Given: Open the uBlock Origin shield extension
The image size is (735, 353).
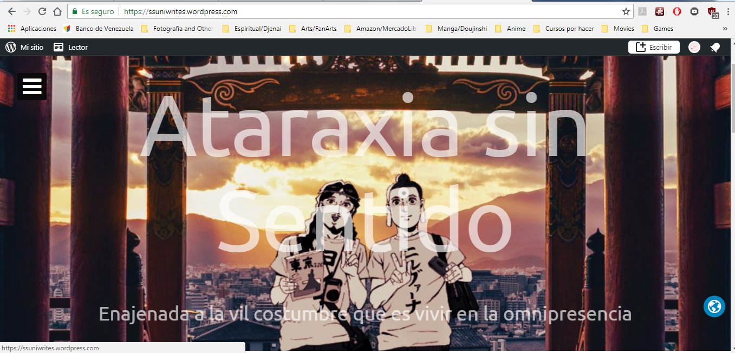Looking at the screenshot, I should point(713,12).
